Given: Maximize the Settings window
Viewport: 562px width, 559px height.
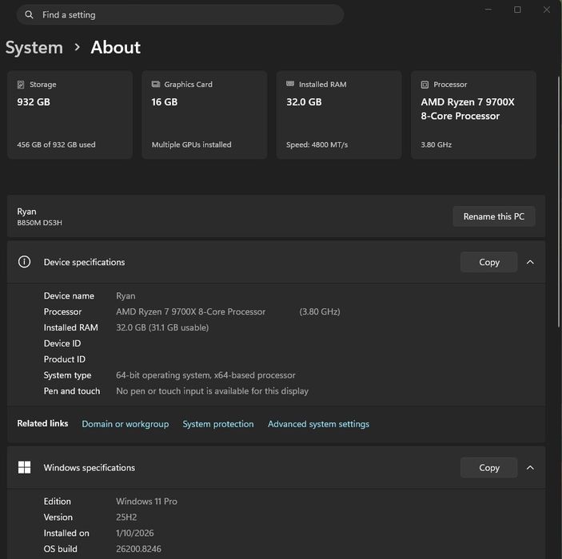Looking at the screenshot, I should [517, 10].
